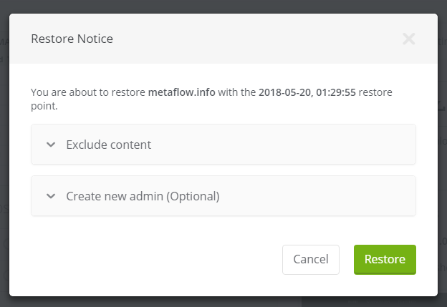Image resolution: width=447 pixels, height=307 pixels.
Task: Click the words "You are about to restore"
Action: (x=87, y=92)
